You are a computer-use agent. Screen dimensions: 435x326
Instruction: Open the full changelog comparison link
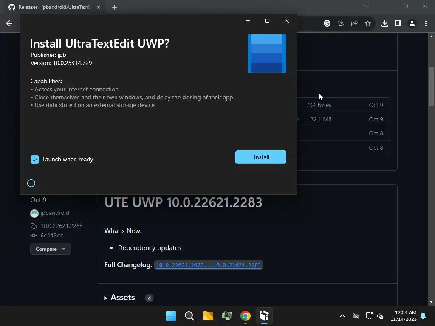[x=208, y=265]
